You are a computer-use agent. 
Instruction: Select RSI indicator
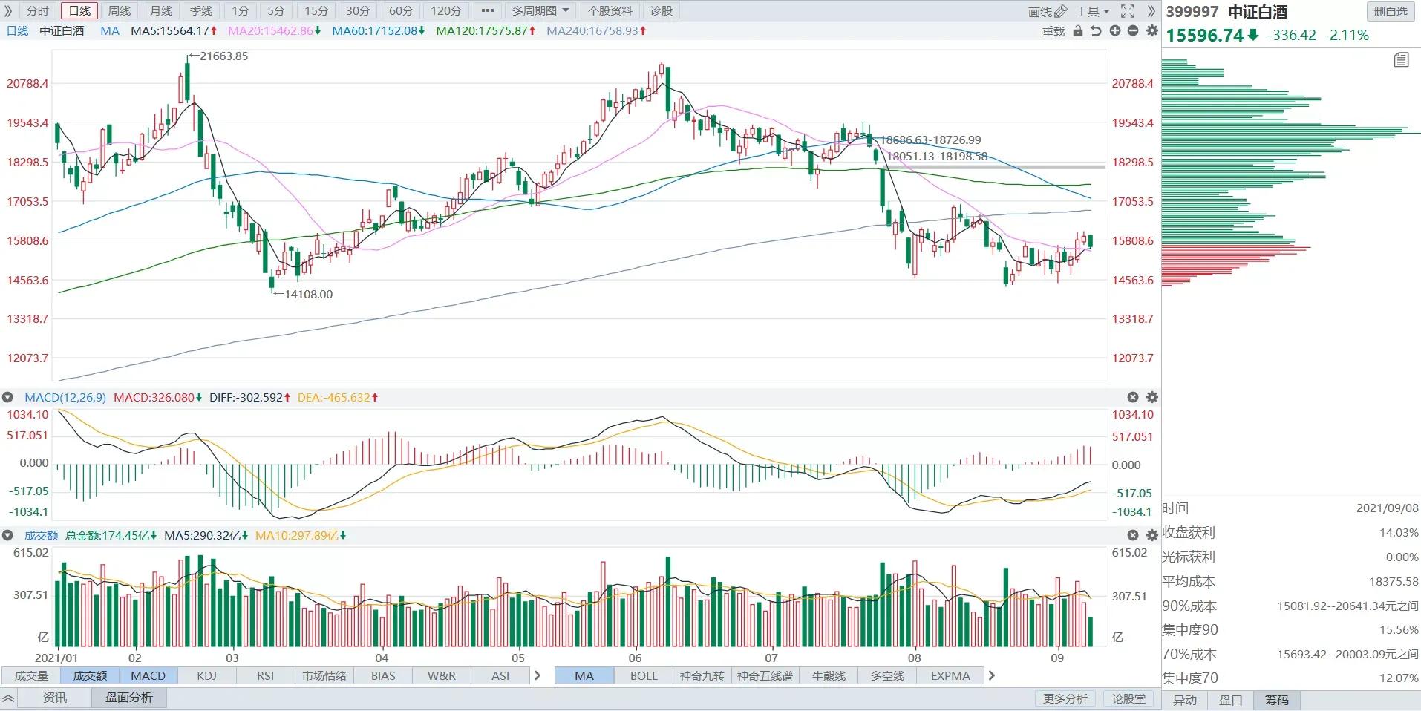coord(265,675)
